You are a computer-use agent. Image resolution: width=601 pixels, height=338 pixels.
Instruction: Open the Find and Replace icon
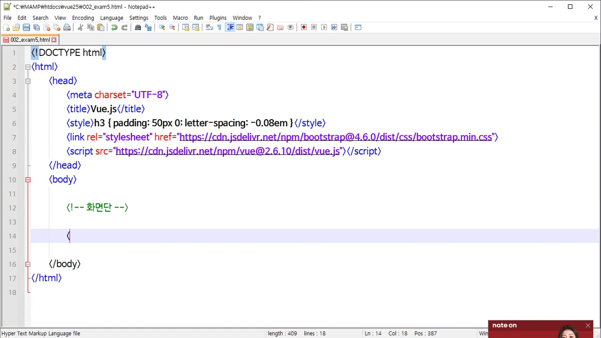(148, 28)
